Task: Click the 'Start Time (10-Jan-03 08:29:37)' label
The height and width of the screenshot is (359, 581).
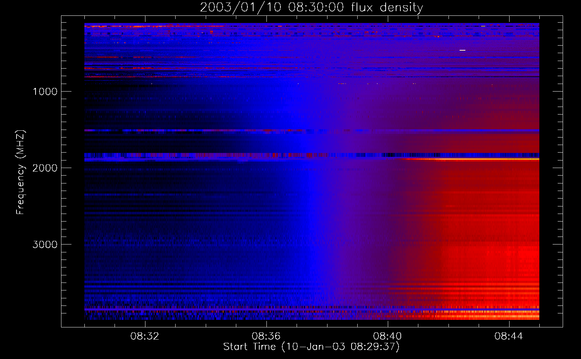Action: (311, 347)
